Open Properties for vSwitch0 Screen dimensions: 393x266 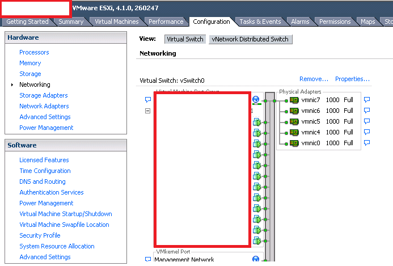(x=352, y=79)
